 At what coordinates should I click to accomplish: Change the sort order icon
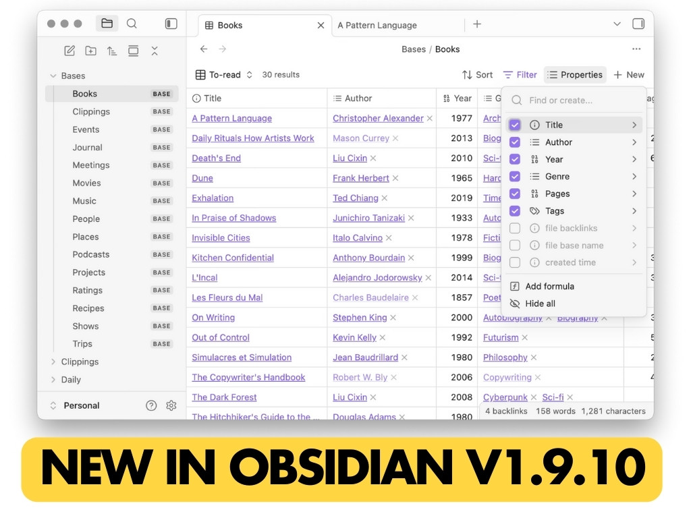tap(112, 51)
